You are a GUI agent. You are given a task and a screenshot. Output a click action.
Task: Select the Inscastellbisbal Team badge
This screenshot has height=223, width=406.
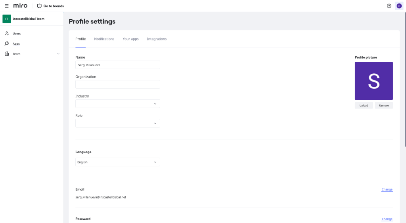click(7, 19)
